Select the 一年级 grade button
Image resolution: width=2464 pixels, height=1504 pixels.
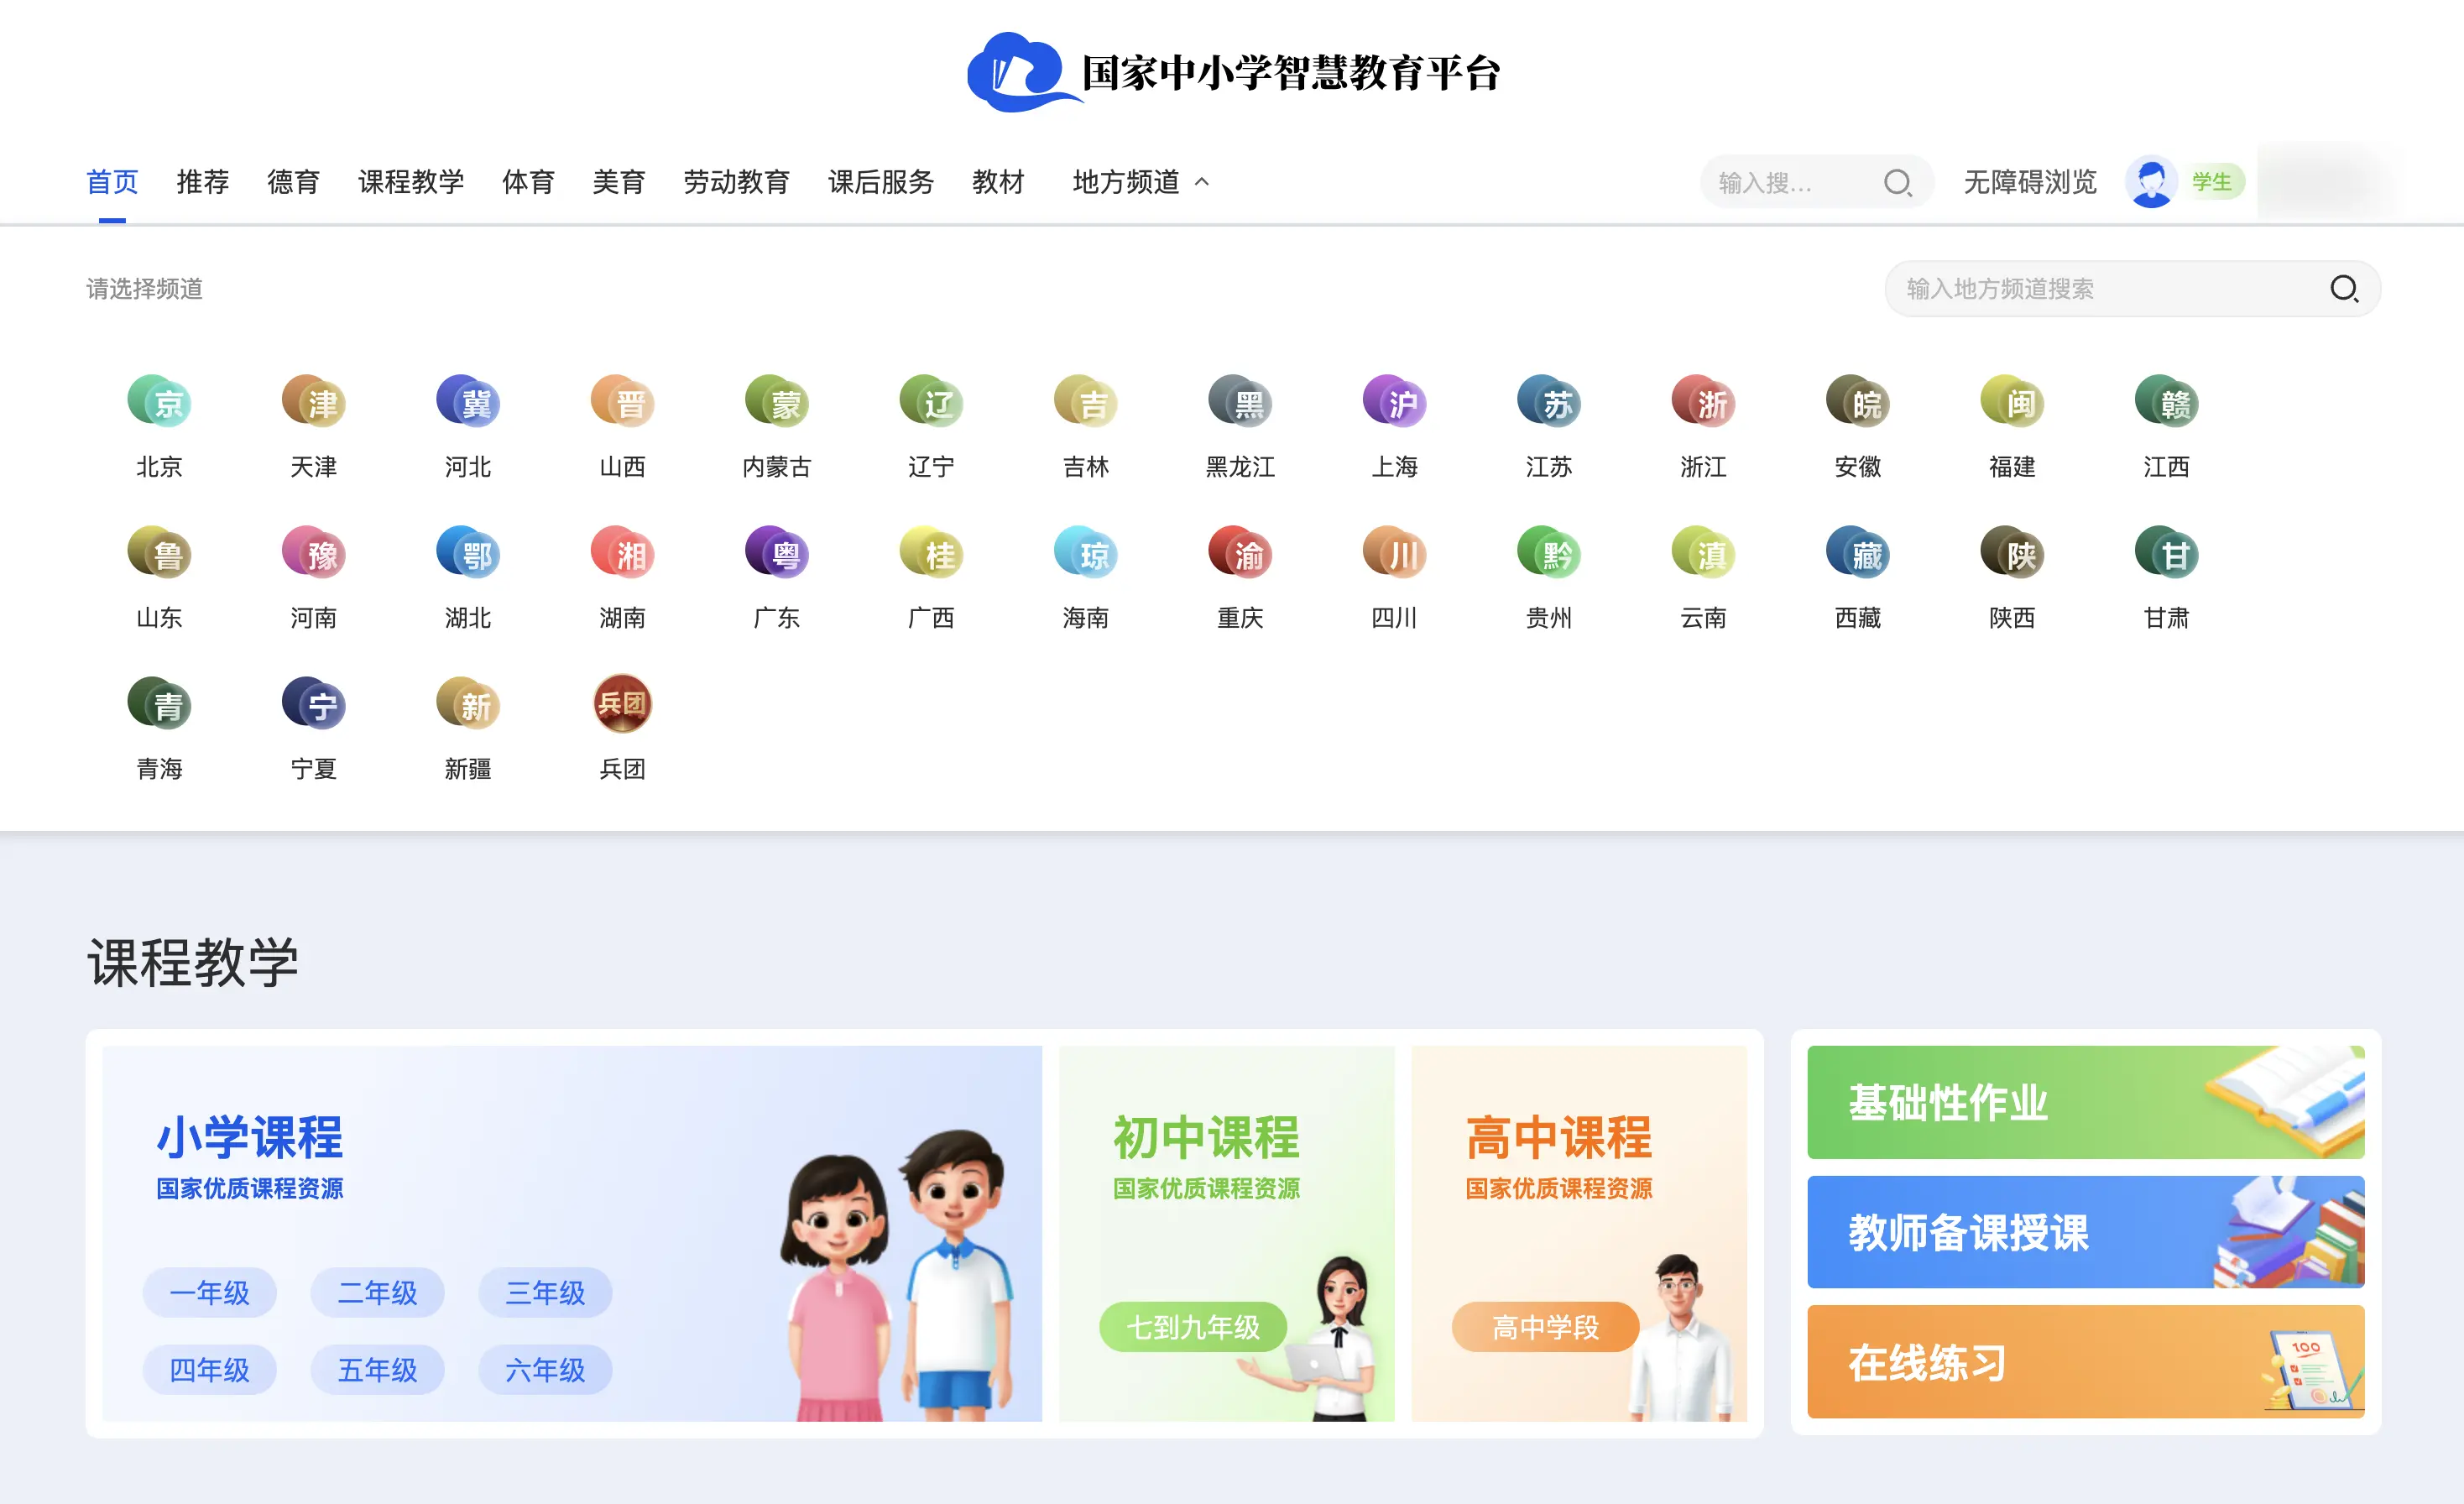210,1293
